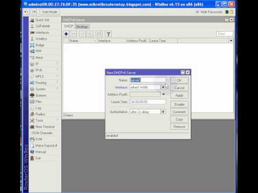Viewport: 258px width, 193px height.
Task: Click the Comment button in the dialog
Action: pyautogui.click(x=180, y=112)
